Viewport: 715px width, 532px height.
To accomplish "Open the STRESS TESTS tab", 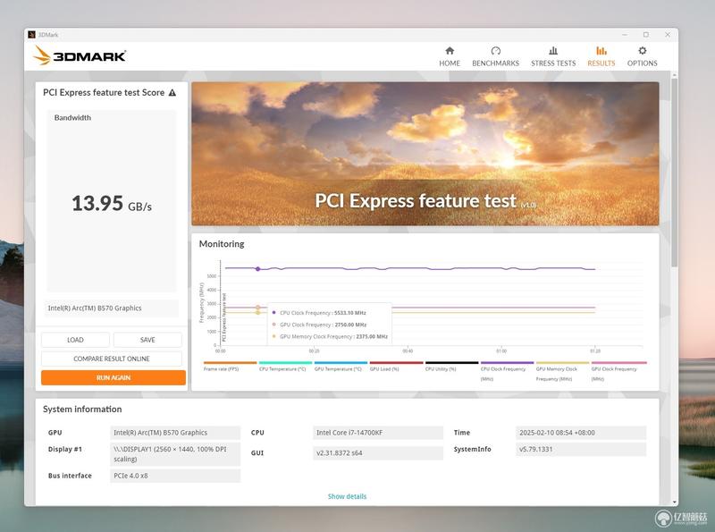I will click(553, 56).
